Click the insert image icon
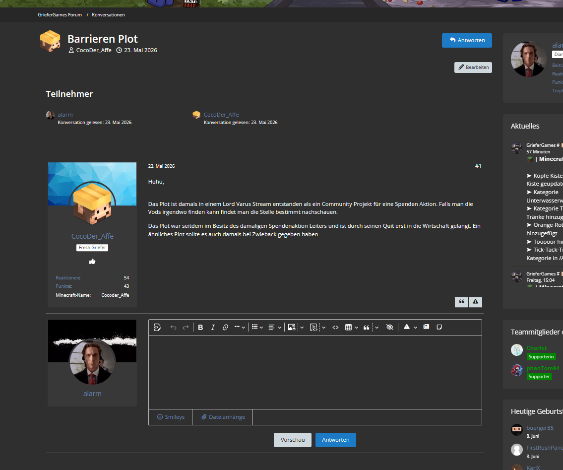Screen dimensions: 563x470 (292, 328)
